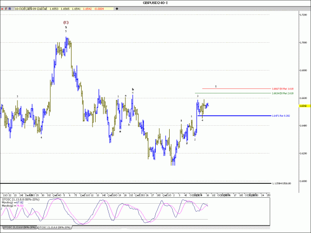311x233 pixels.
Task: Click the 1.6800 price axis label
Action: (304, 70)
